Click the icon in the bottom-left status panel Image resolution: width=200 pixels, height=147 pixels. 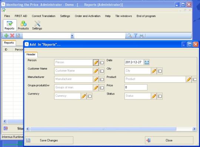tap(6, 128)
